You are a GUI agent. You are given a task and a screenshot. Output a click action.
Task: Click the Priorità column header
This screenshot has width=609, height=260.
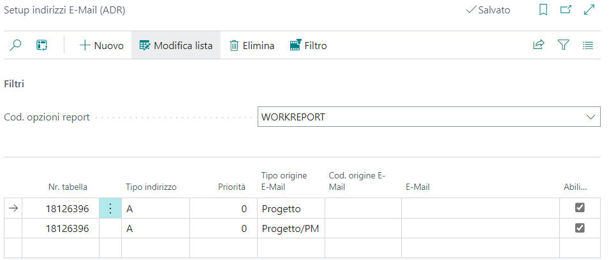[x=232, y=187]
